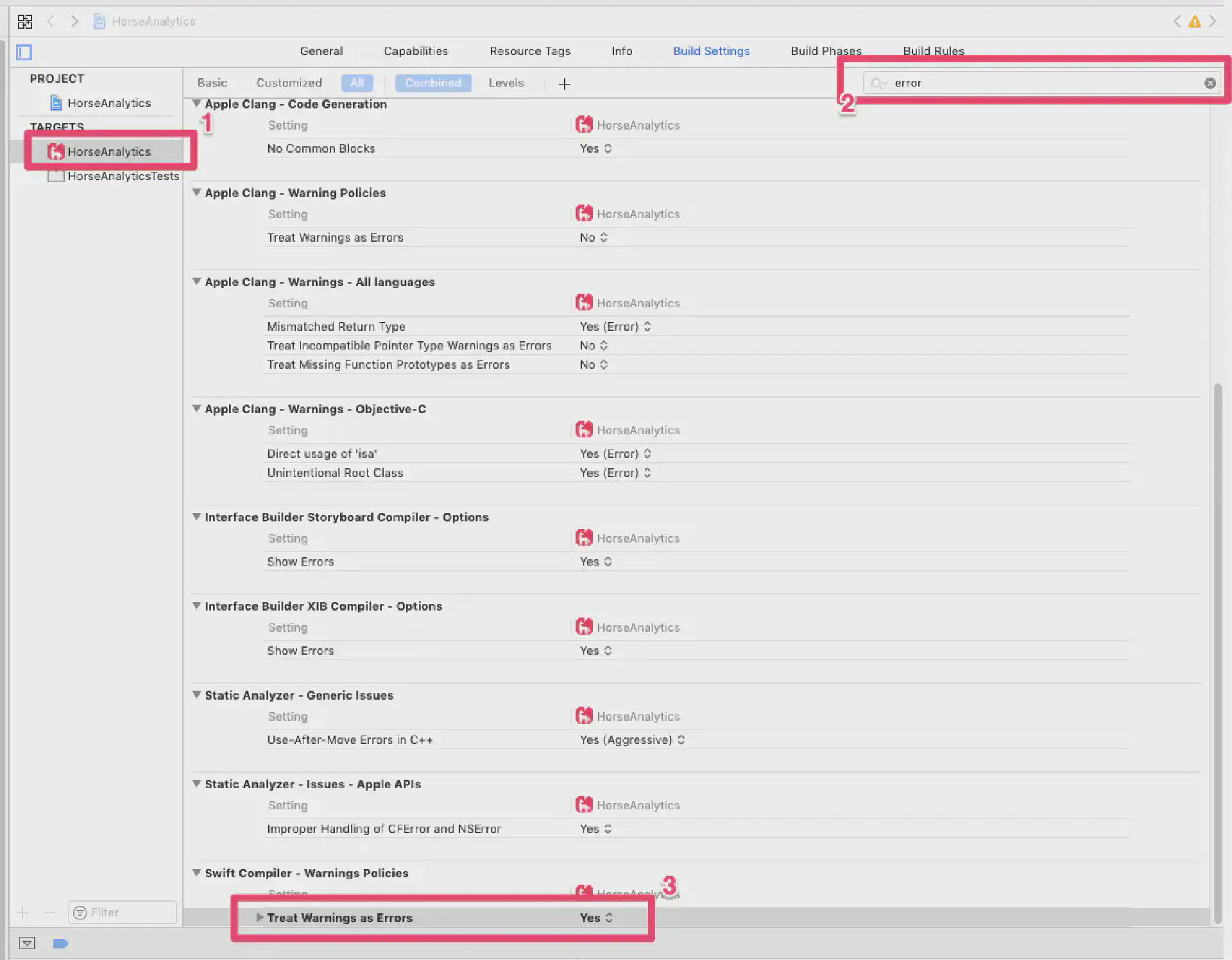
Task: Click the related items grid icon in the jump bar
Action: pyautogui.click(x=25, y=21)
